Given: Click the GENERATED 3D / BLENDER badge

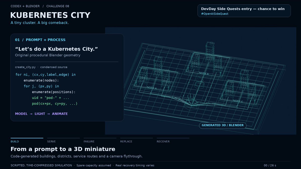Looking at the screenshot, I should coord(223,125).
